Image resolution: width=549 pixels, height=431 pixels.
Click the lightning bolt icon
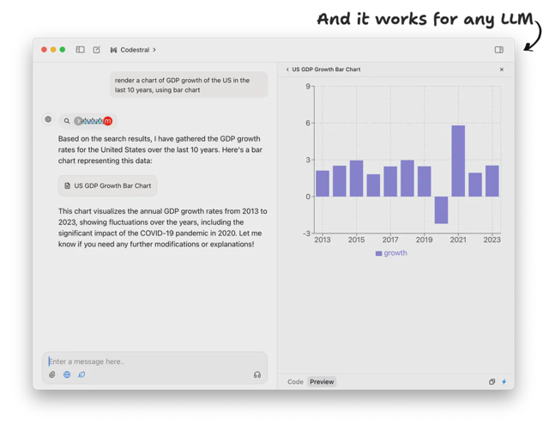[504, 381]
